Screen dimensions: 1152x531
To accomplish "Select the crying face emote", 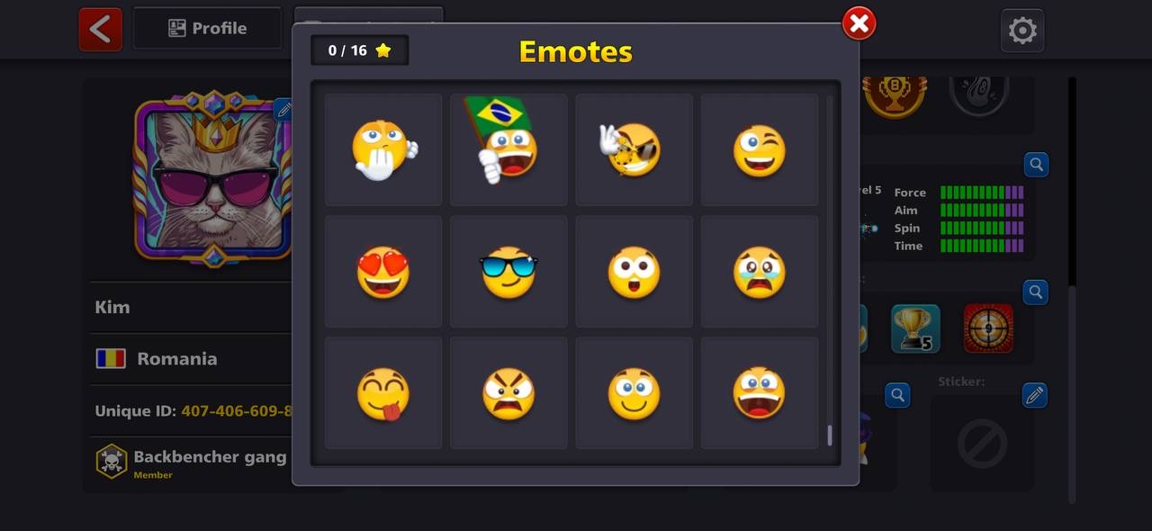I will point(760,272).
